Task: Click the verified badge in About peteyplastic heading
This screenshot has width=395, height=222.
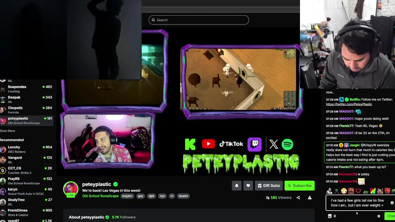Action: pos(107,217)
